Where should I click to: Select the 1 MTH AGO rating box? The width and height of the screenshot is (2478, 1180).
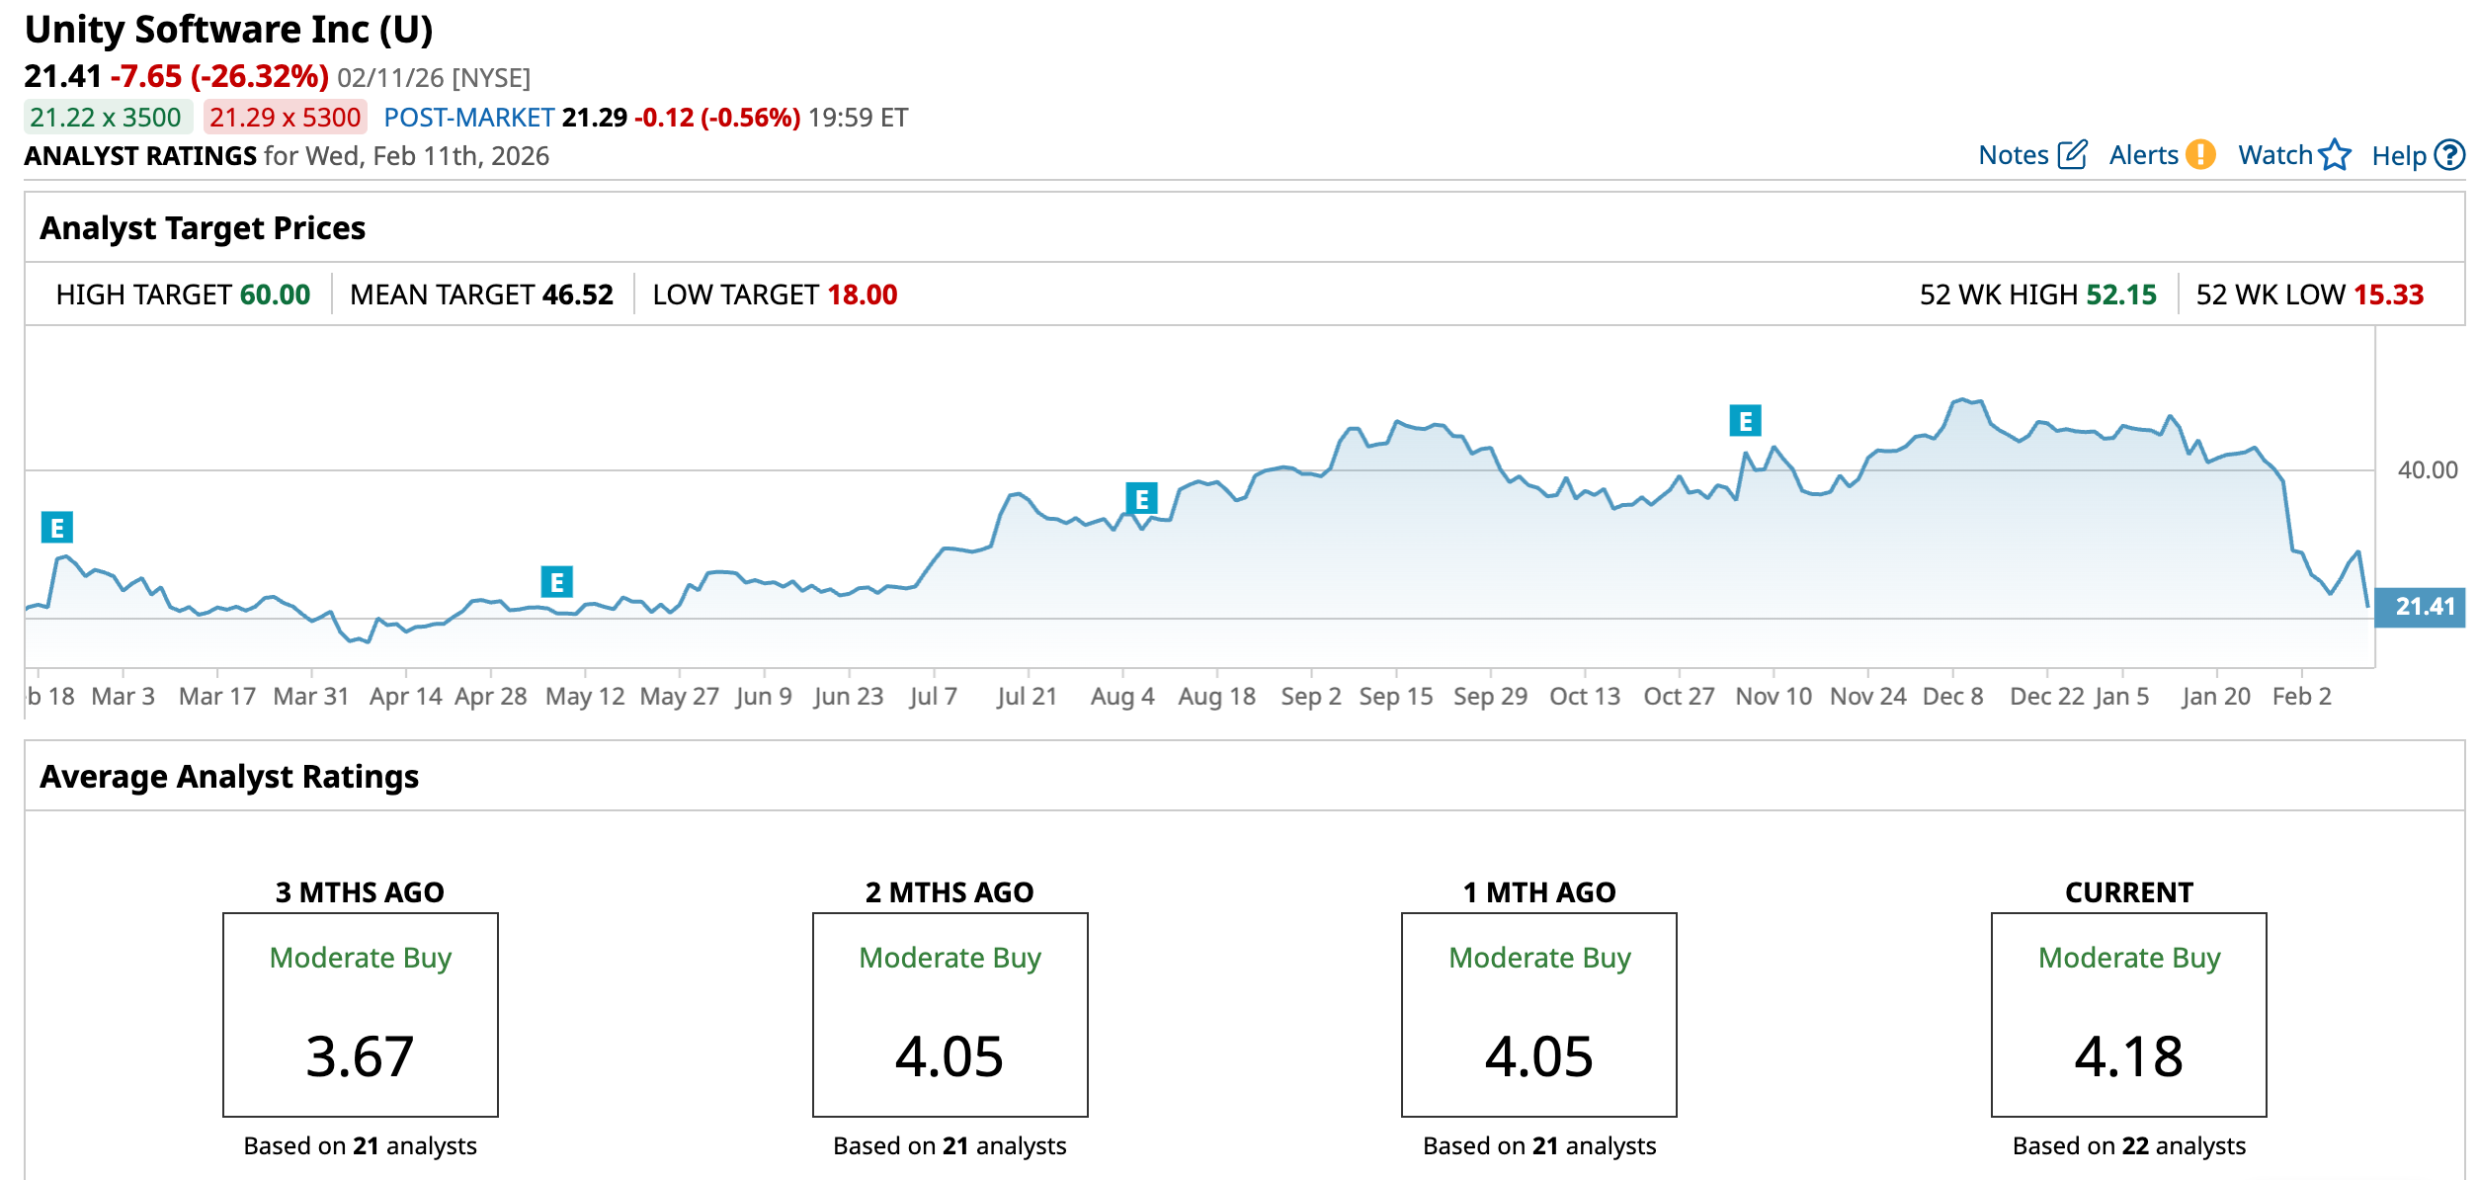tap(1538, 1015)
